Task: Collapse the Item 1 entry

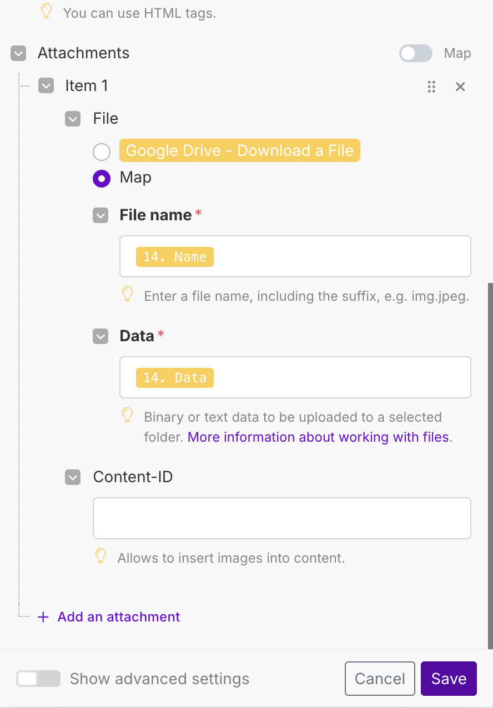Action: point(46,86)
